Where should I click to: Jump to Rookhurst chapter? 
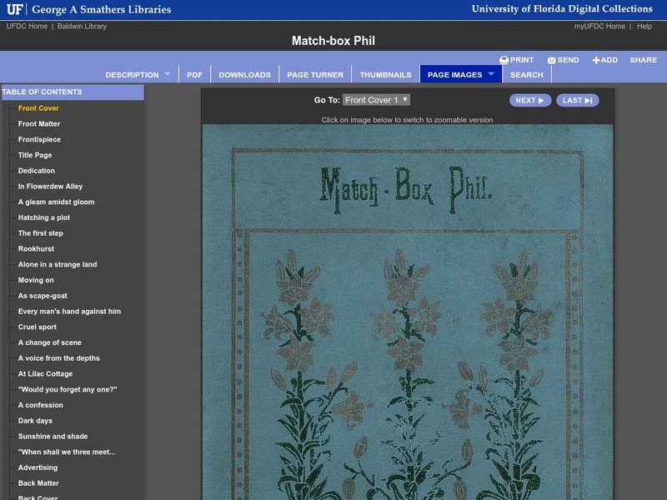36,248
